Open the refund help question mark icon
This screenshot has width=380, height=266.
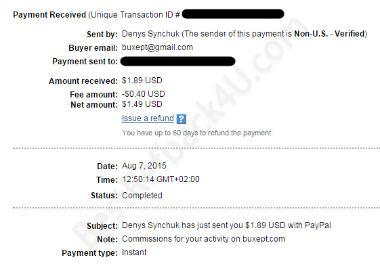(182, 119)
